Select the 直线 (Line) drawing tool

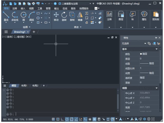6,16
